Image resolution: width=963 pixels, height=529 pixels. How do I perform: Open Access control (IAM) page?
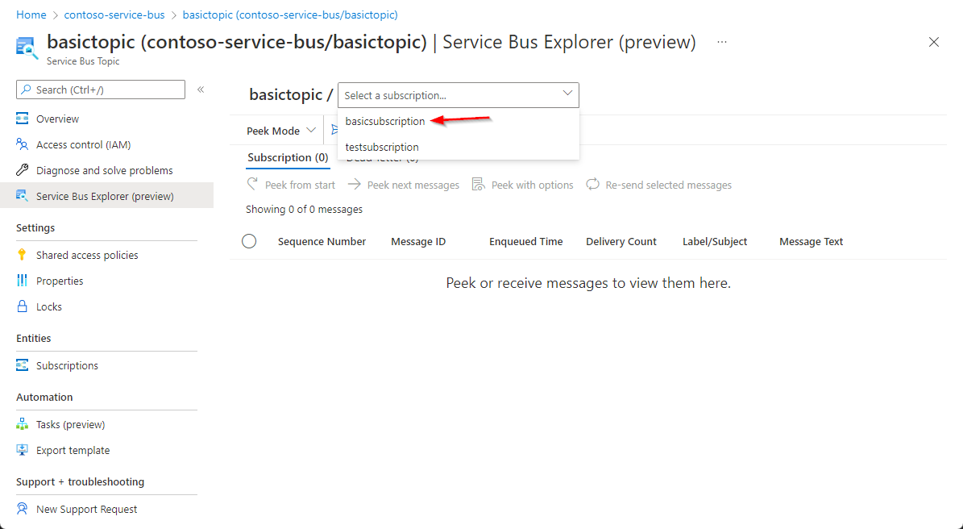click(84, 144)
